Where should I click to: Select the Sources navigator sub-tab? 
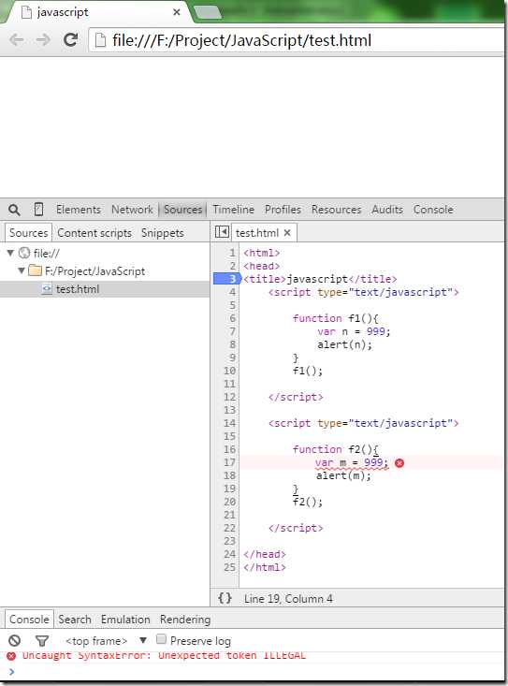[28, 233]
